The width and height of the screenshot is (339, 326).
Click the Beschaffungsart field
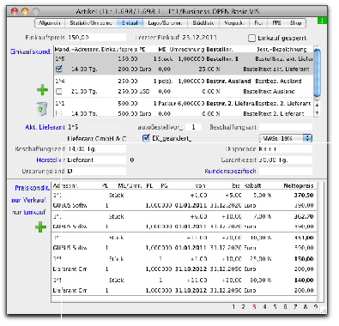(286, 127)
